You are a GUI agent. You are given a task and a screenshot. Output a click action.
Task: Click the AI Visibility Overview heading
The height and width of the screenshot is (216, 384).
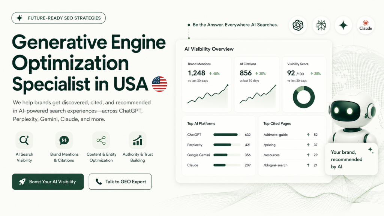point(209,49)
